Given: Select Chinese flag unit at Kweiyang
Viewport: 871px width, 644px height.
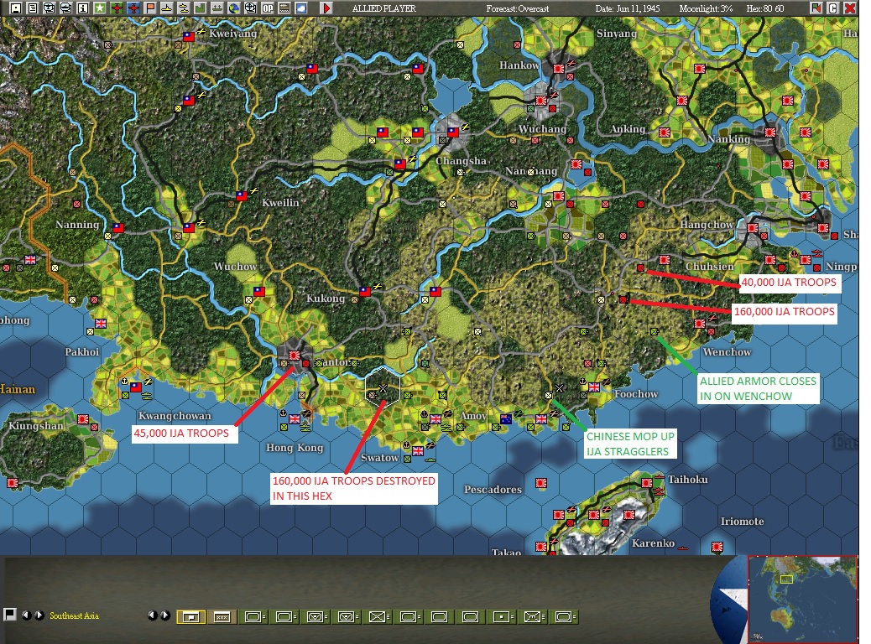Looking at the screenshot, I should tap(189, 37).
